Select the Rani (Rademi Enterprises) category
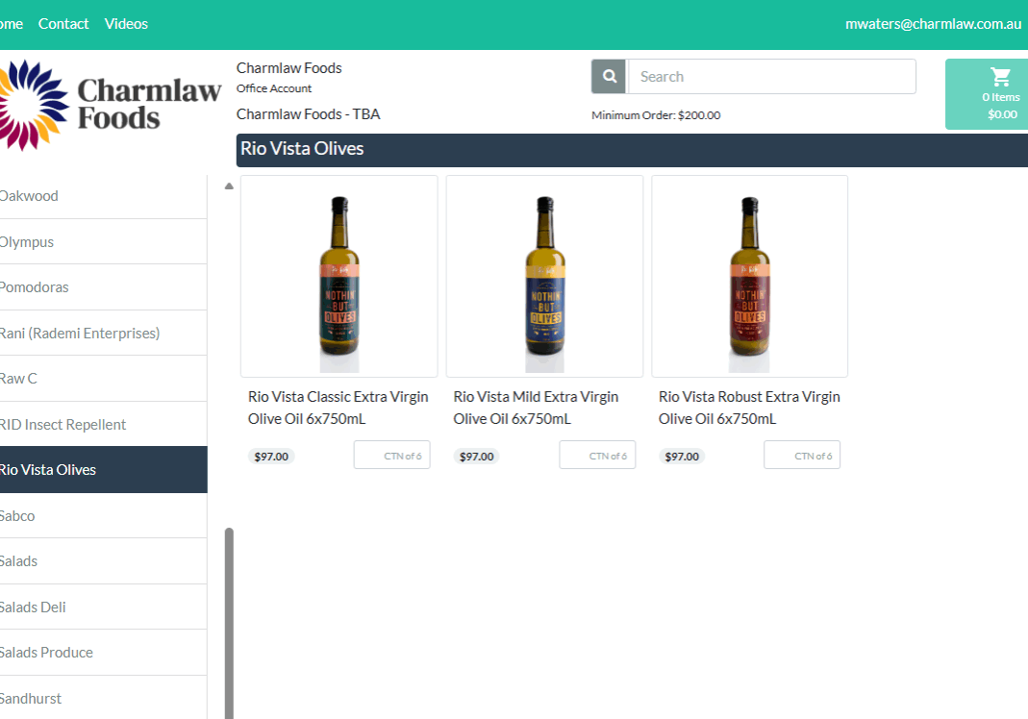 tap(103, 333)
